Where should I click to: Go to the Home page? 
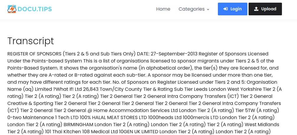click(x=163, y=9)
